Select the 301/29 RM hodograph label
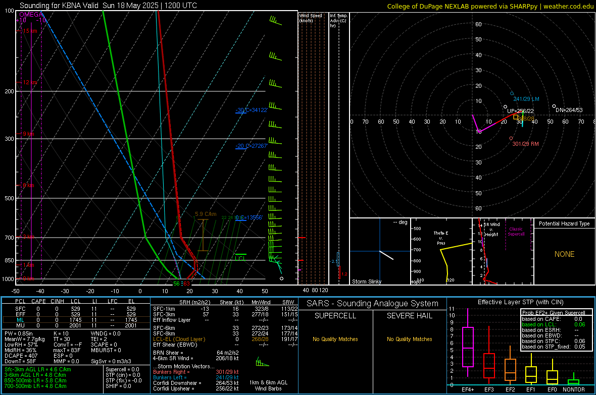Viewport: 596px width, 395px height. point(525,144)
